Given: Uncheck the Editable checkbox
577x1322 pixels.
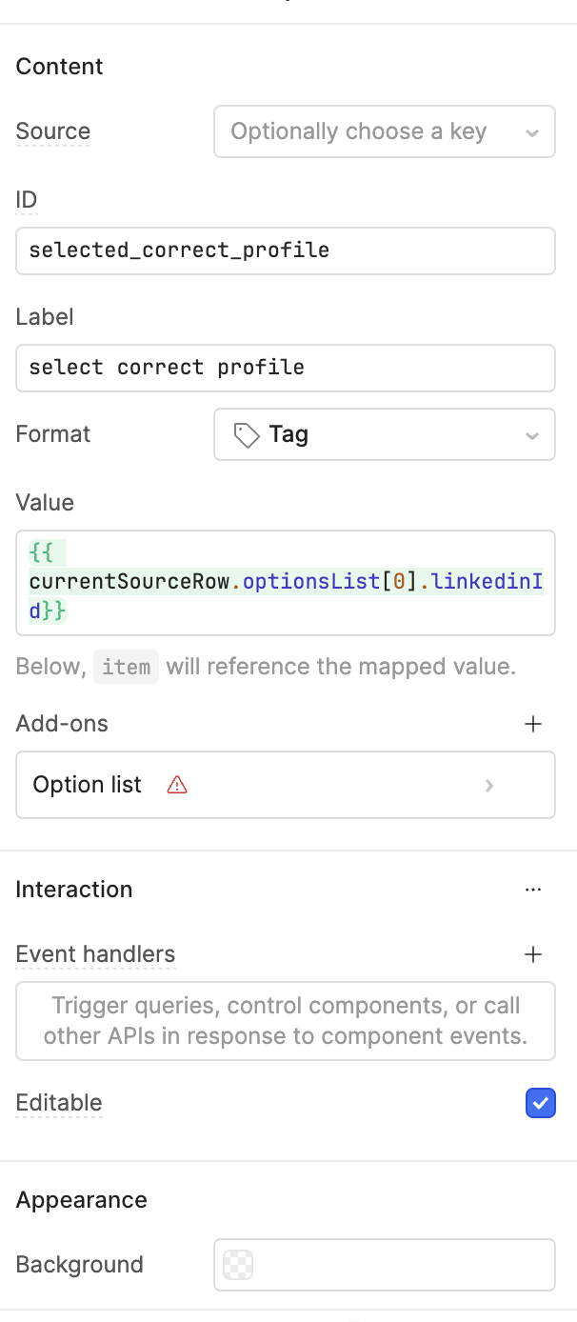Looking at the screenshot, I should pos(540,1103).
